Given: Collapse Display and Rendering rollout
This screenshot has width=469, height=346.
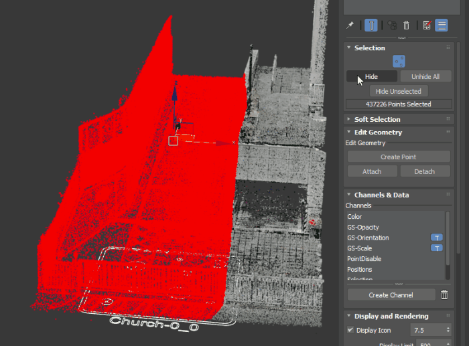Looking at the screenshot, I should [349, 316].
